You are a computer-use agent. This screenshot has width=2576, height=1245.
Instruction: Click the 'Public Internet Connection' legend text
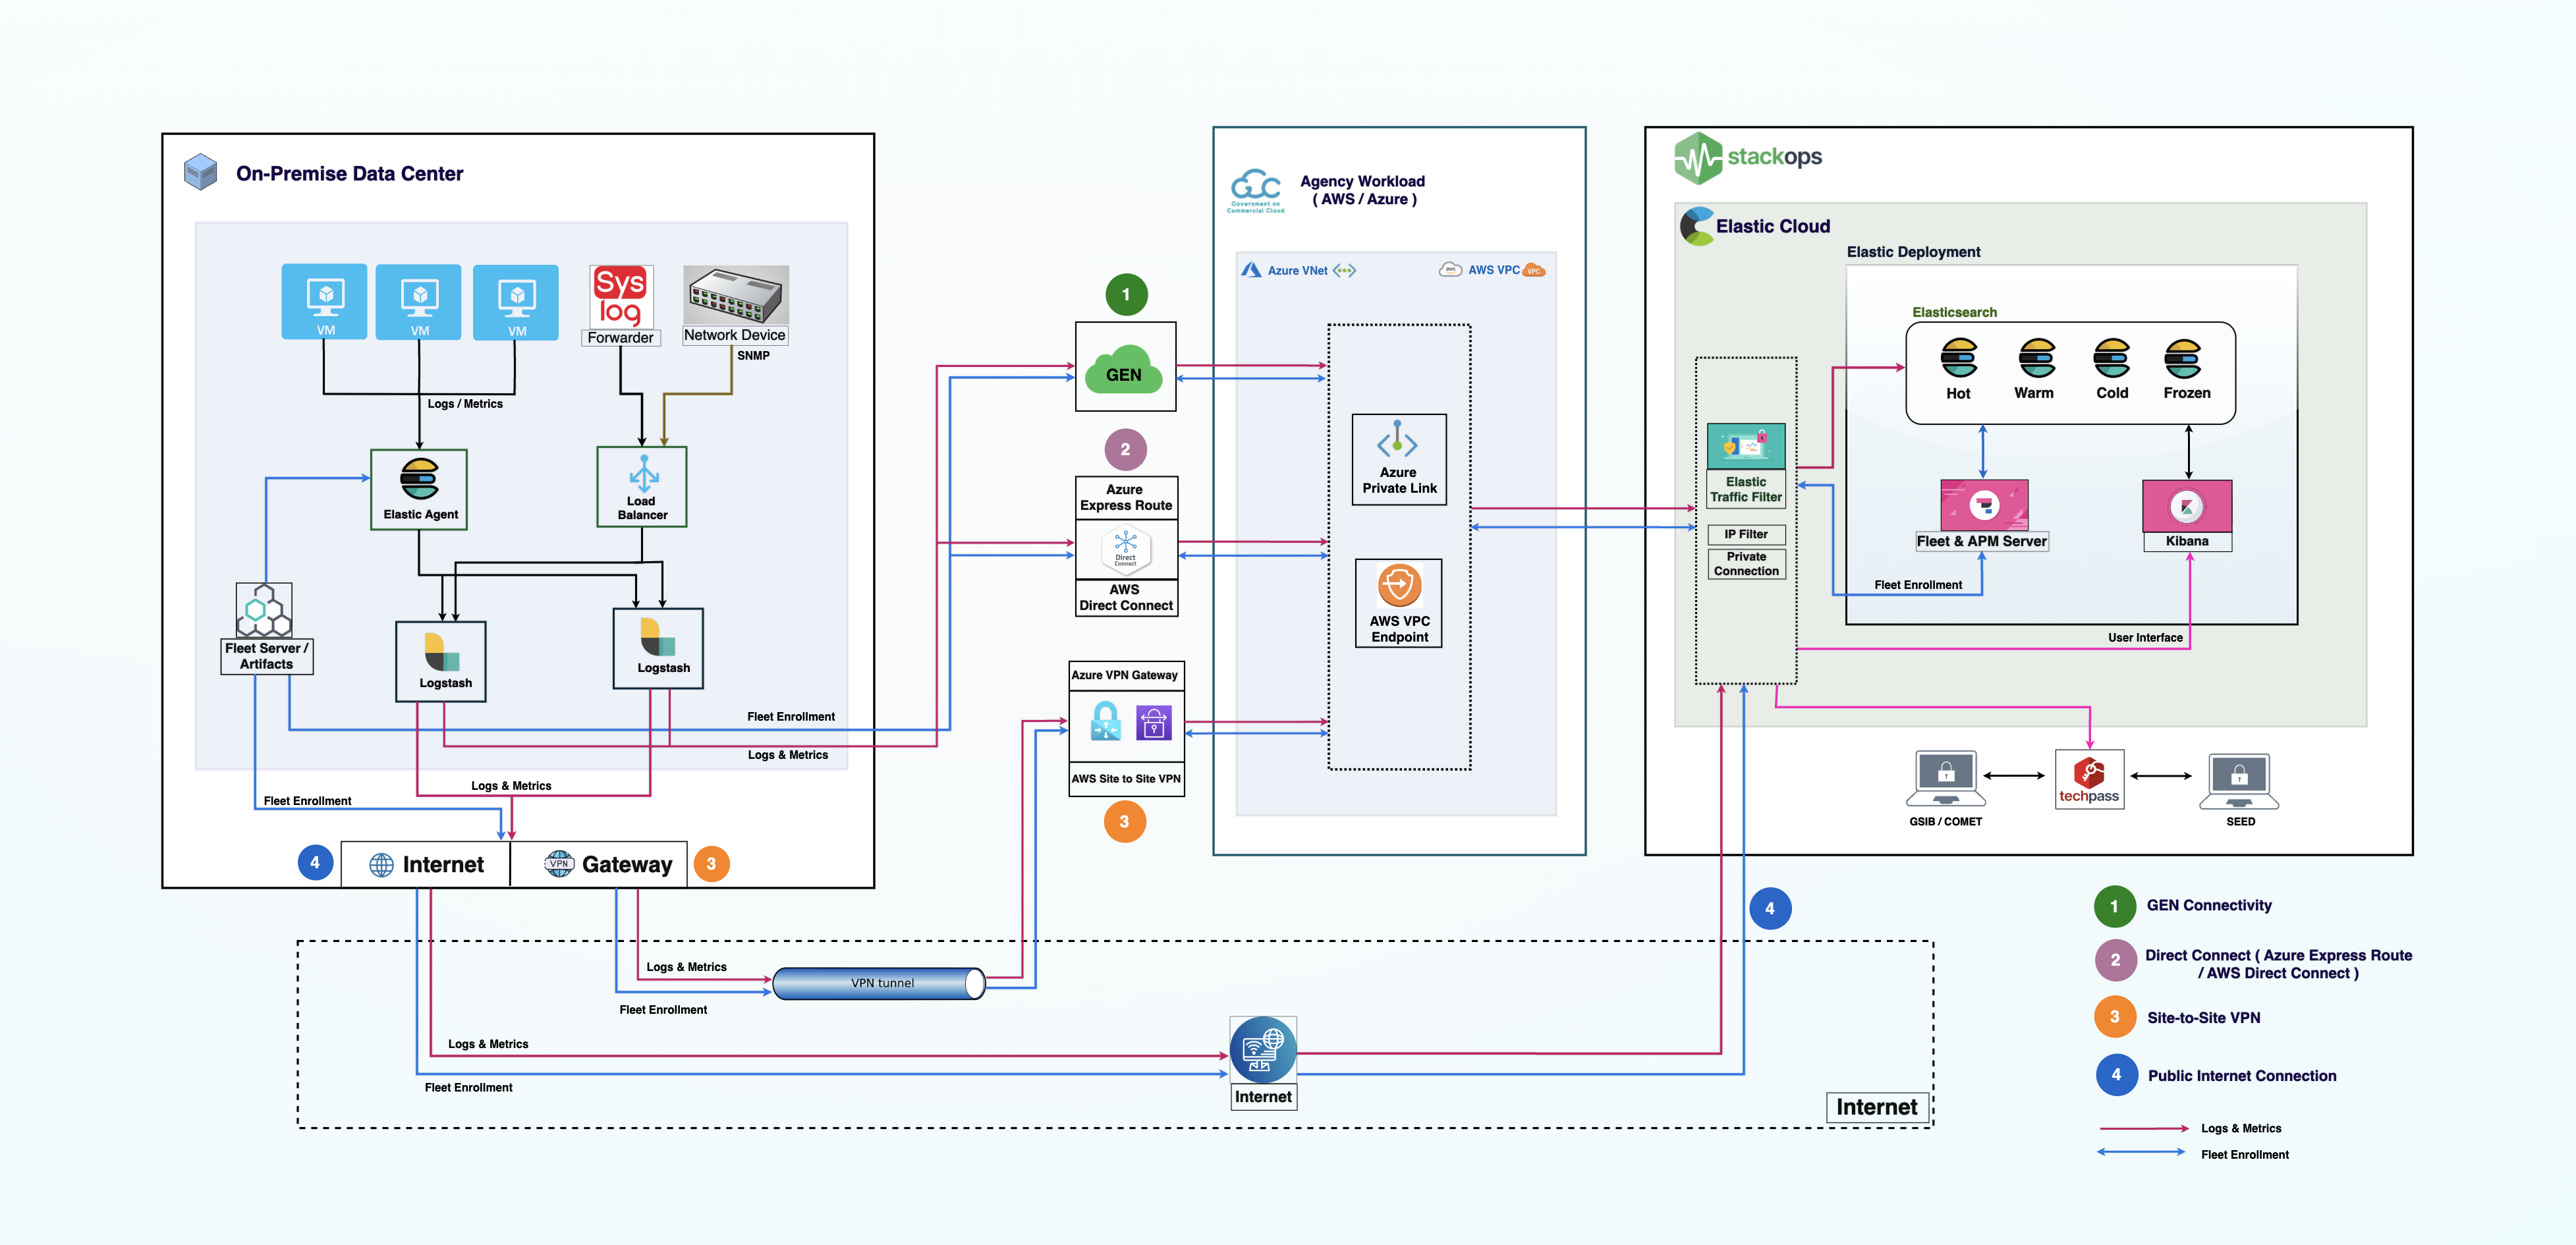click(x=2242, y=1075)
